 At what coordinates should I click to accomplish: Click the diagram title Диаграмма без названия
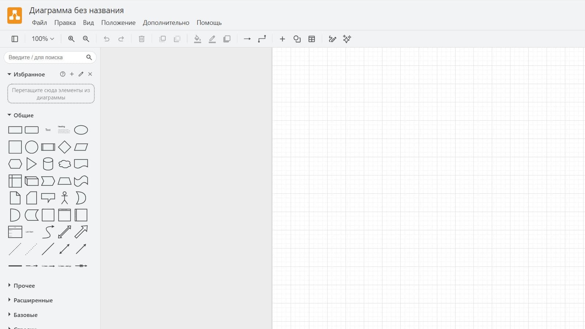[x=76, y=10]
